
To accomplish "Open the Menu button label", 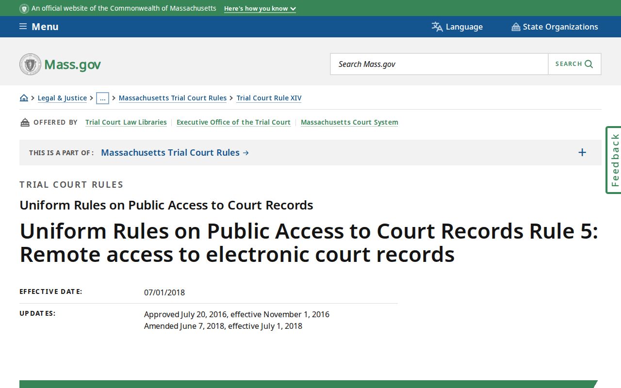I will pos(45,27).
